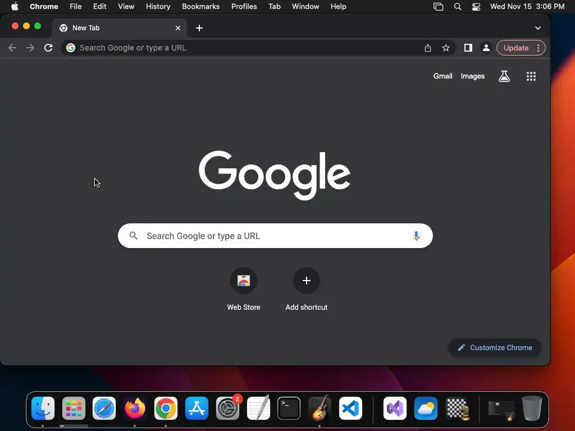575x431 pixels.
Task: Open Google Images link
Action: pos(473,76)
